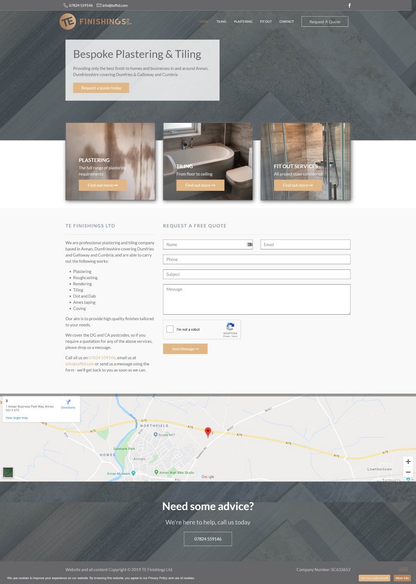This screenshot has width=416, height=584.
Task: Focus the Message text area
Action: click(257, 299)
